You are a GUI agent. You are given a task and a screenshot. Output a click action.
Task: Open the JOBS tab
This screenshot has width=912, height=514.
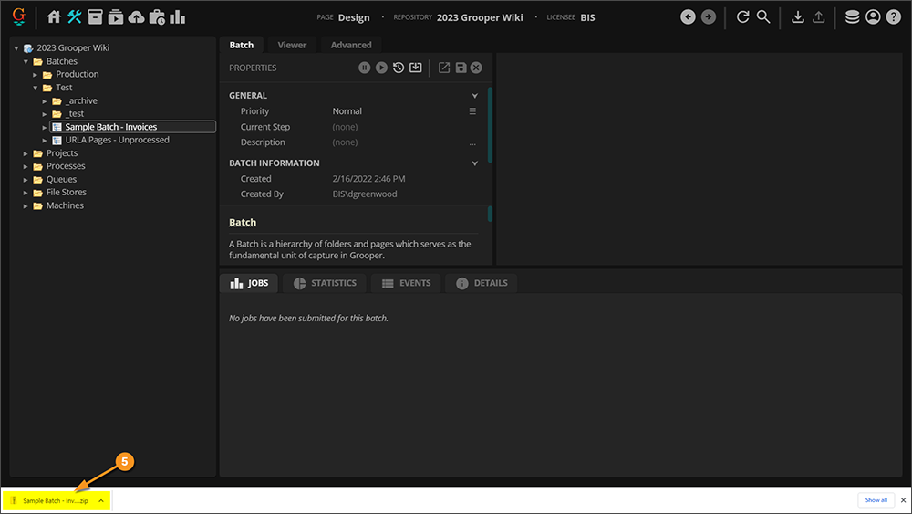coord(249,283)
